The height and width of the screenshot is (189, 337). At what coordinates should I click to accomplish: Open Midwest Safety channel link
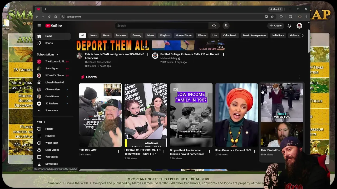[169, 59]
